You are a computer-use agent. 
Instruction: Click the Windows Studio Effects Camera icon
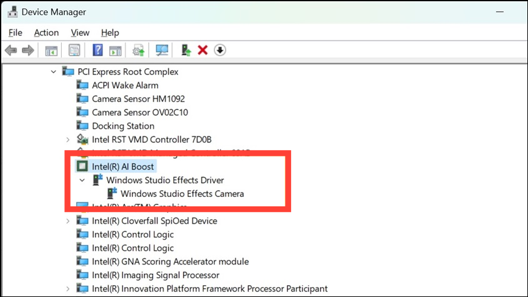point(112,193)
